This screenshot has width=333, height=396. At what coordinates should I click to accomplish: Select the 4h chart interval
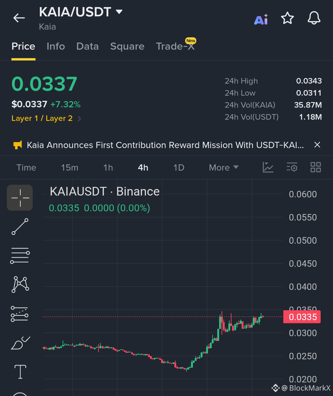[x=143, y=167]
